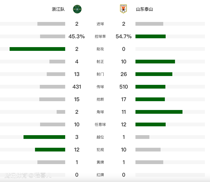Screen dimensions: 210x182
Task: Click the 任意球 stat label
Action: point(100,124)
